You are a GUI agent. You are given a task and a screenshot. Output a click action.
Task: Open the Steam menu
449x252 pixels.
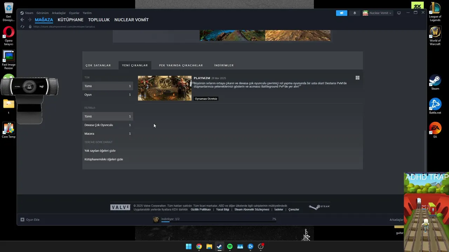[29, 13]
